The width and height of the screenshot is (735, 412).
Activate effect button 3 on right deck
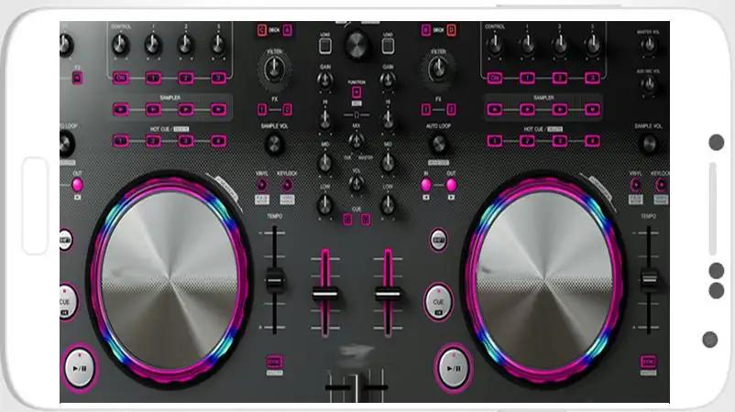click(x=592, y=78)
